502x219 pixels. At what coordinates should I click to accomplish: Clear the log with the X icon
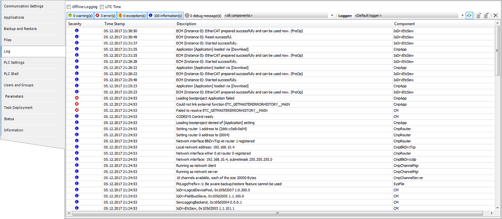click(496, 15)
